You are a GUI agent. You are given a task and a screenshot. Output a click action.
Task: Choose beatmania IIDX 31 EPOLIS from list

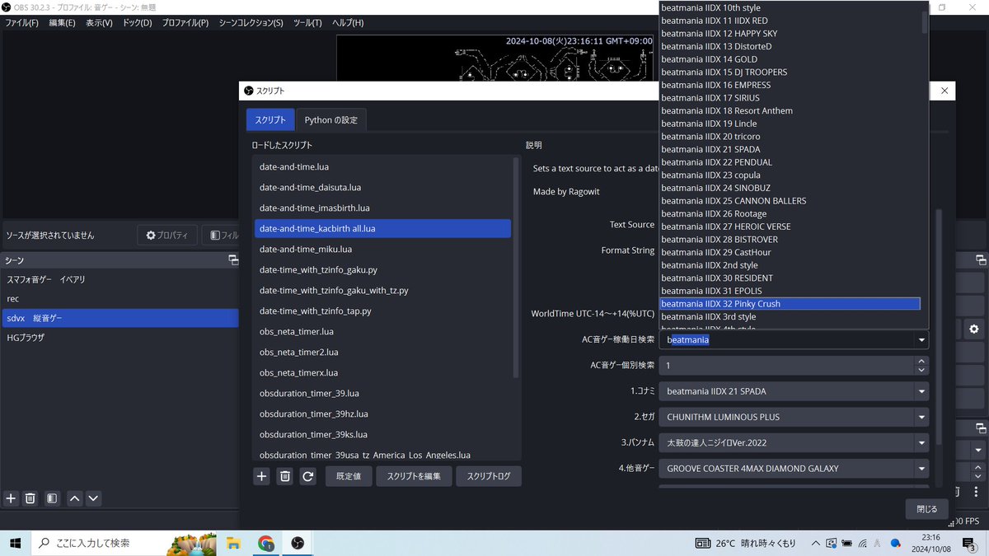click(x=790, y=291)
